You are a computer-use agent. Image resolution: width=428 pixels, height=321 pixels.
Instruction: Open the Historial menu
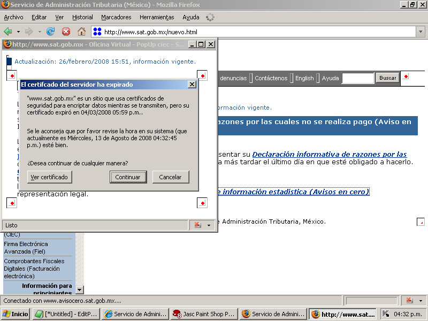(x=82, y=17)
